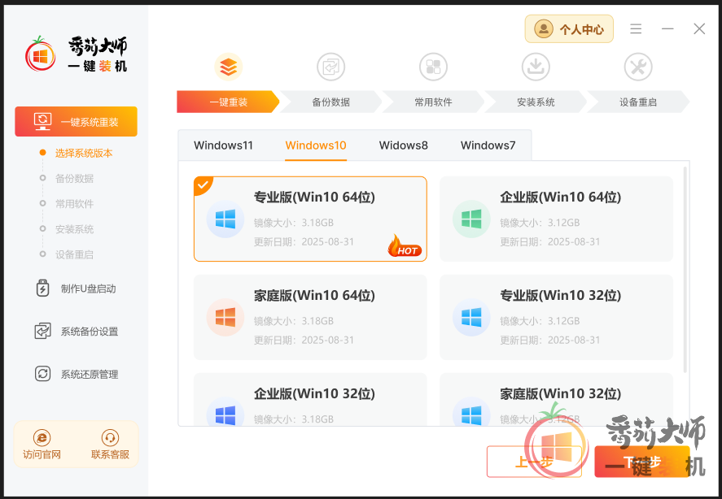The width and height of the screenshot is (722, 499).
Task: Contact support via 联系客服
Action: (x=110, y=445)
